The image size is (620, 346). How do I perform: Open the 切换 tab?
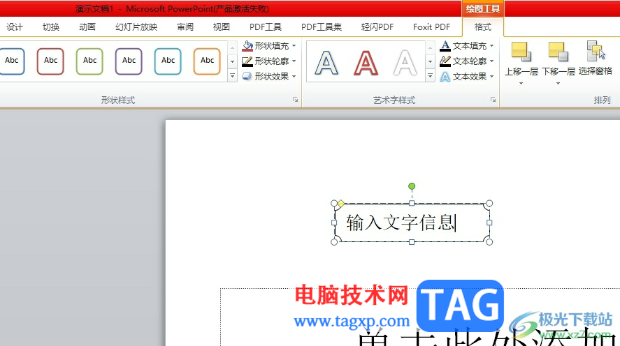[51, 27]
